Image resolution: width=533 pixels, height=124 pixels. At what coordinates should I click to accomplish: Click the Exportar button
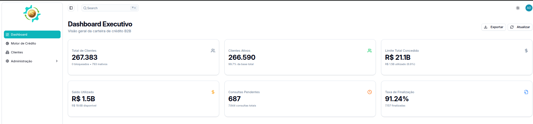coord(494,27)
